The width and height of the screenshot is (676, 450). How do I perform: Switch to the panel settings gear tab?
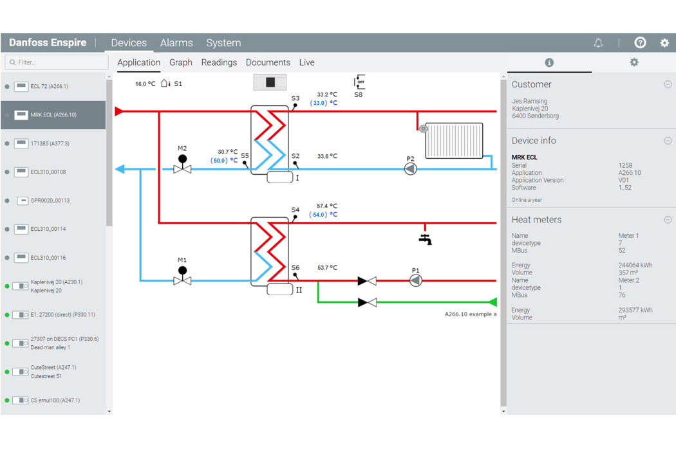point(634,62)
